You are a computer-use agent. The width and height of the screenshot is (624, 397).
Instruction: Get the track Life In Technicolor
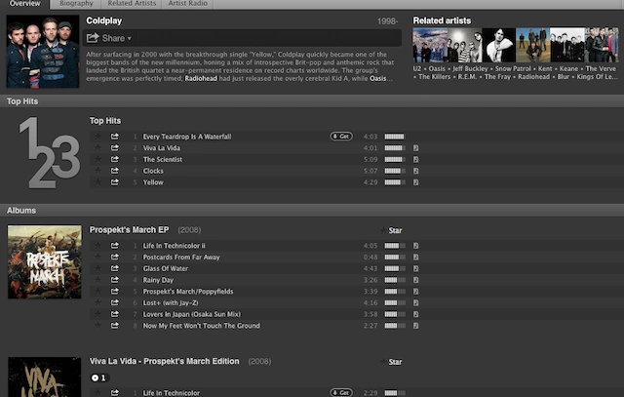(341, 393)
